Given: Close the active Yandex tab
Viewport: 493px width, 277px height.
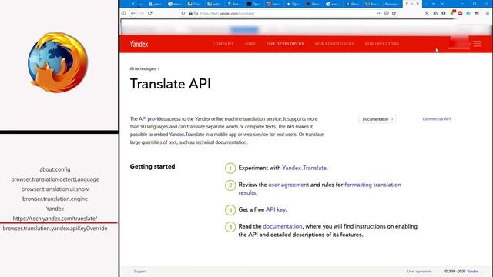Looking at the screenshot, I should pyautogui.click(x=418, y=4).
